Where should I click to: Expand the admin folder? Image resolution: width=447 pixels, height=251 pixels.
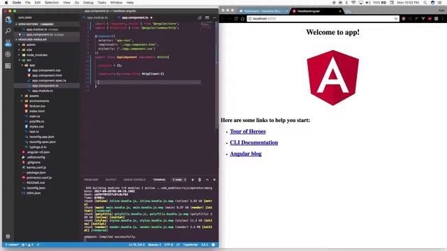point(31,45)
